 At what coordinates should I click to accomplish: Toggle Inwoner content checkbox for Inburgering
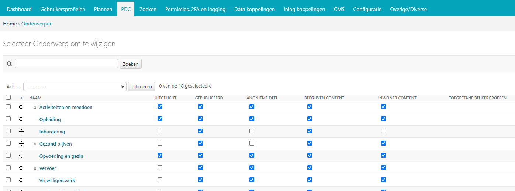coord(384,131)
